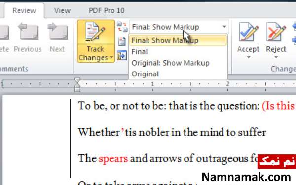The image size is (296, 185).
Task: Open the Reviewing Pane icon
Action: [122, 55]
